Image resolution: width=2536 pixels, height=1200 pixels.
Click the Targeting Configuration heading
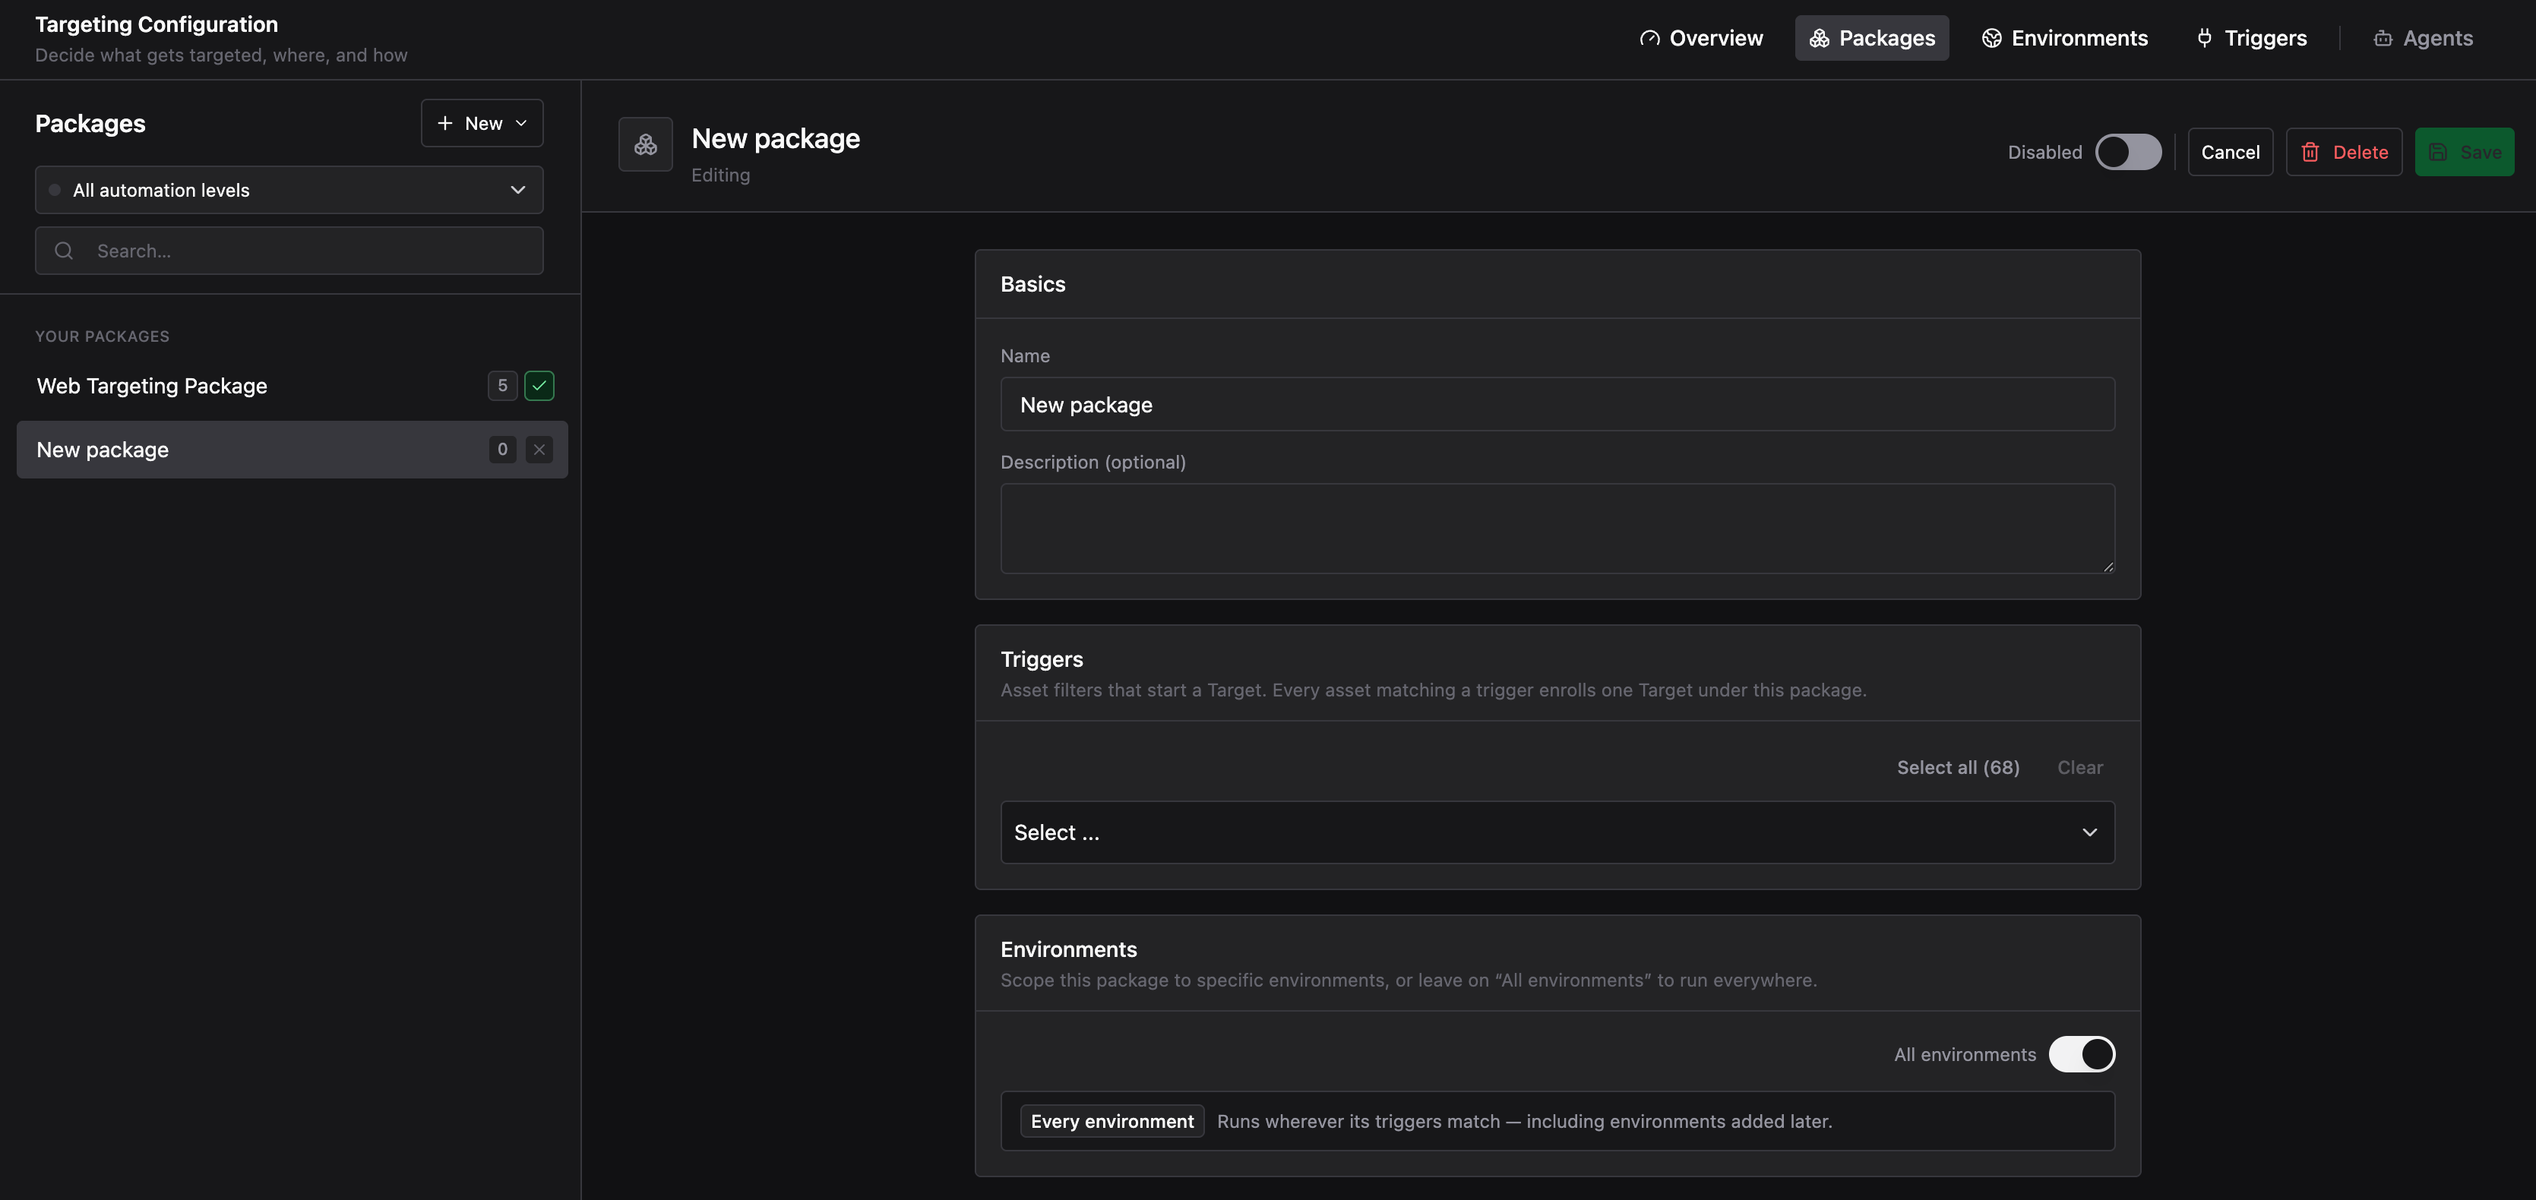pyautogui.click(x=157, y=24)
